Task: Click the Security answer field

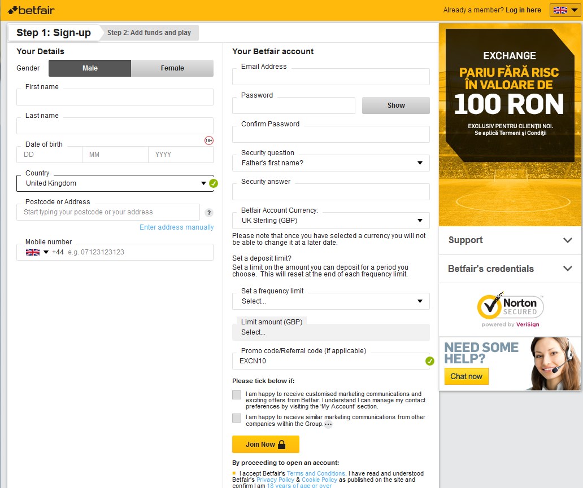Action: pyautogui.click(x=331, y=192)
